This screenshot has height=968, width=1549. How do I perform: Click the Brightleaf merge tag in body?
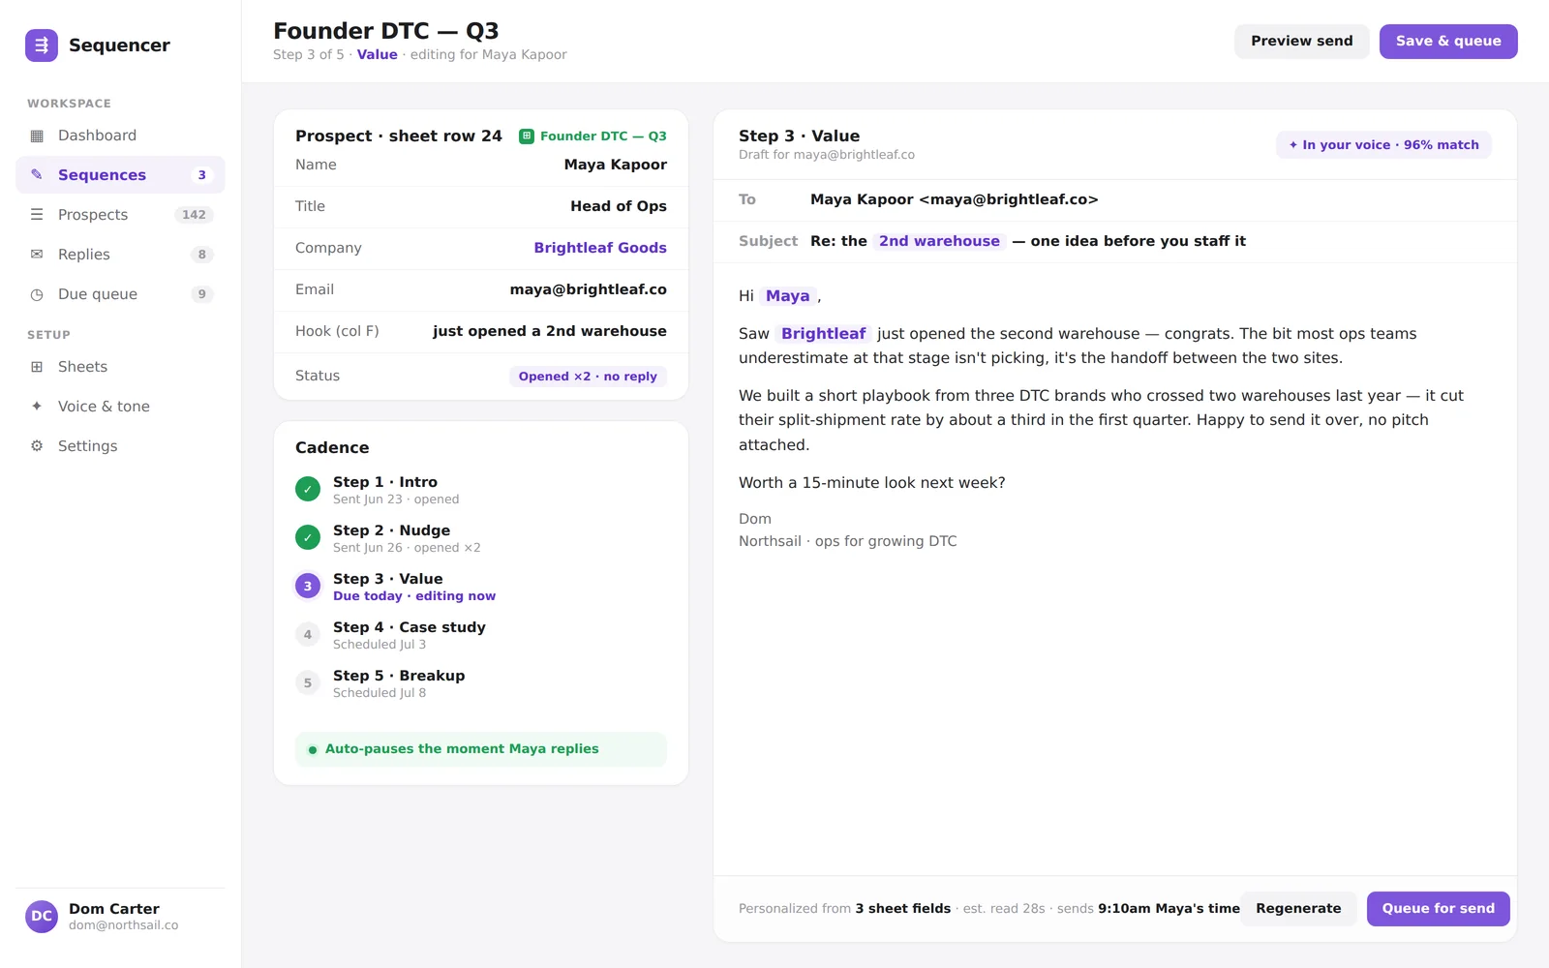(x=823, y=334)
